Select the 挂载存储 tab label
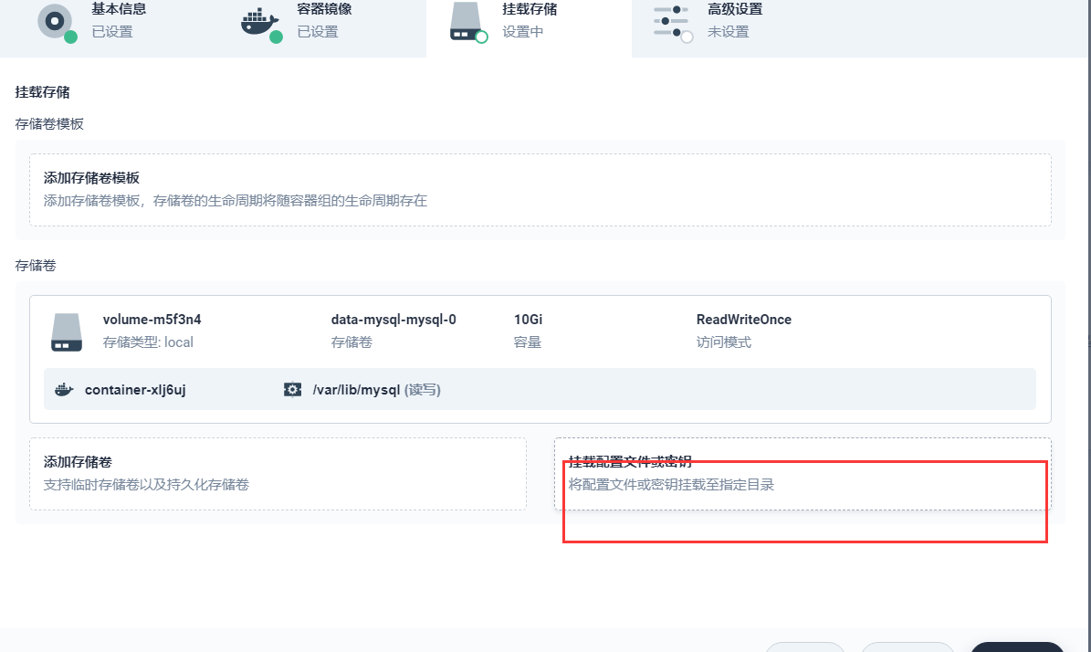 pyautogui.click(x=530, y=10)
